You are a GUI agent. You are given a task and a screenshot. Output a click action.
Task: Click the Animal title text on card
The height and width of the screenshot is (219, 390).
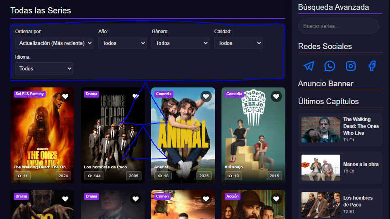pos(161,167)
